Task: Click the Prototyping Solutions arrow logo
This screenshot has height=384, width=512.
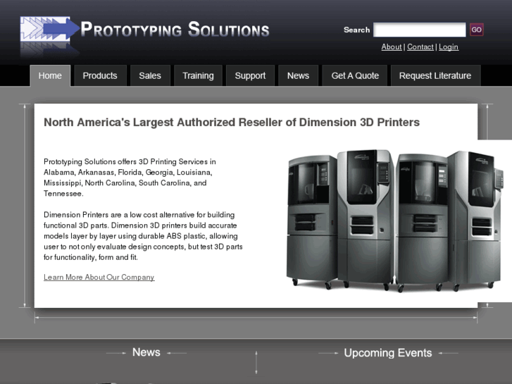Action: (x=49, y=29)
